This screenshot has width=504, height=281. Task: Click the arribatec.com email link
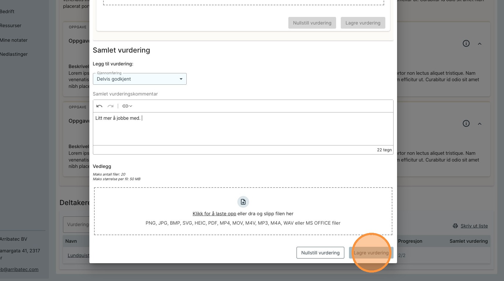click(x=19, y=269)
